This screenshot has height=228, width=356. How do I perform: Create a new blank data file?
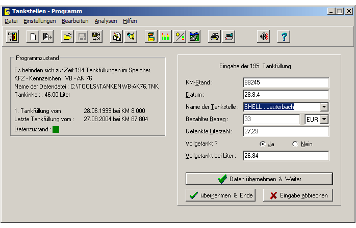(33, 37)
